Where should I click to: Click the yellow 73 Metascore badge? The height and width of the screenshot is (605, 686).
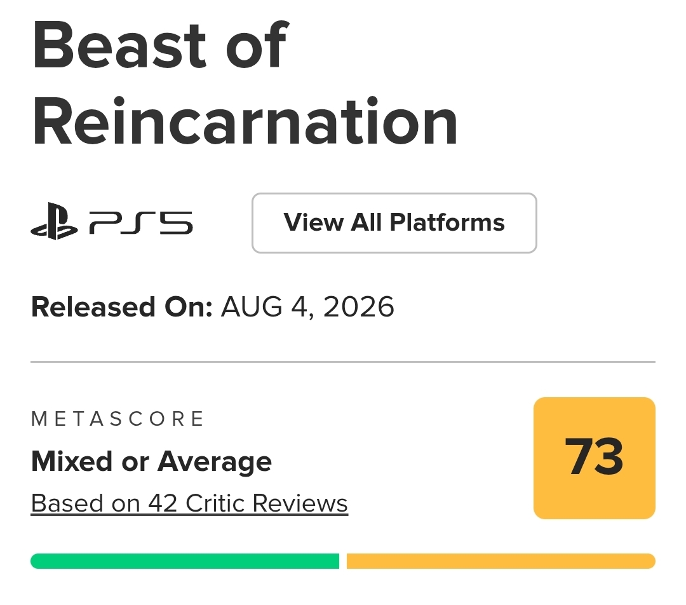point(594,458)
